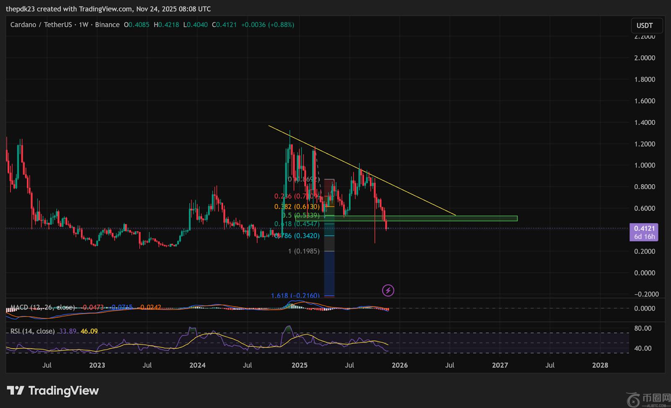The height and width of the screenshot is (408, 671).
Task: Click the purple lightning bolt event icon
Action: [x=388, y=290]
